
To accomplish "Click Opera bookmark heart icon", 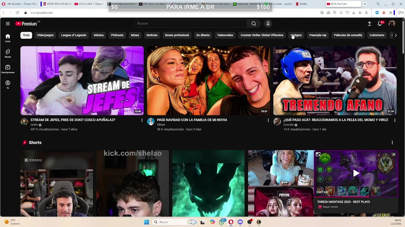I will (x=347, y=13).
